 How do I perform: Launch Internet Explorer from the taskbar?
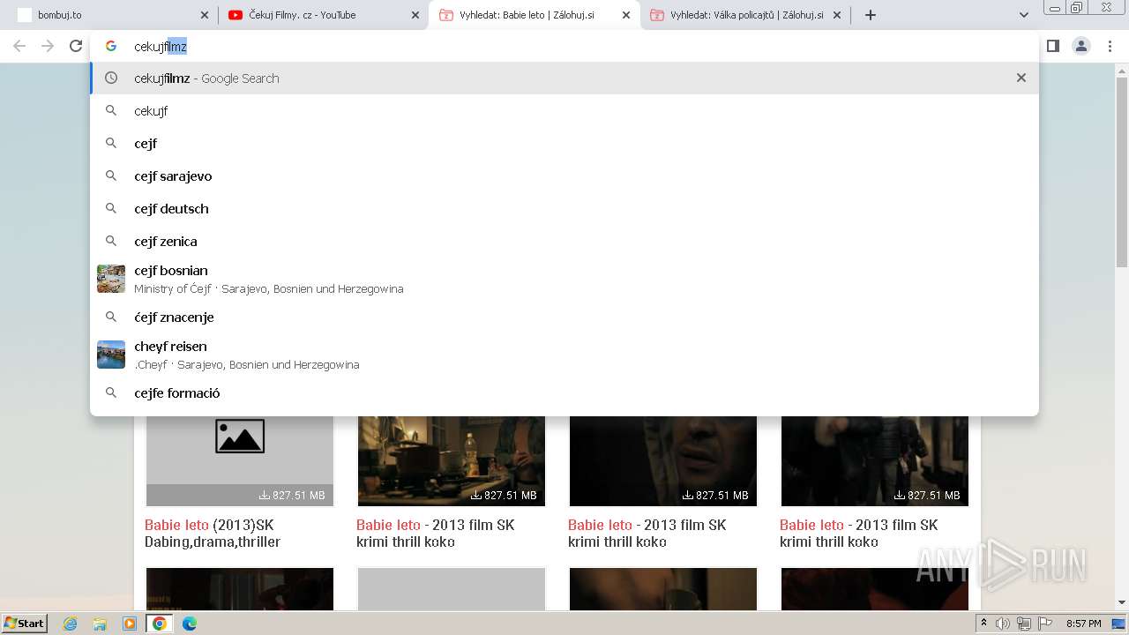point(71,624)
